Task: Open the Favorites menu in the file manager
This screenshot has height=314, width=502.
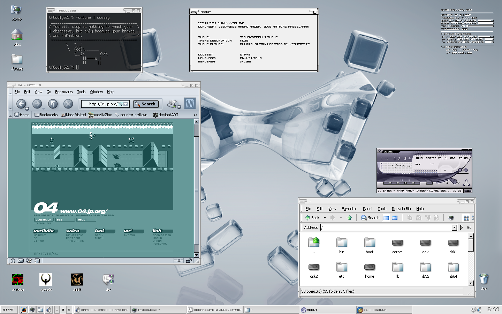Action: tap(349, 209)
